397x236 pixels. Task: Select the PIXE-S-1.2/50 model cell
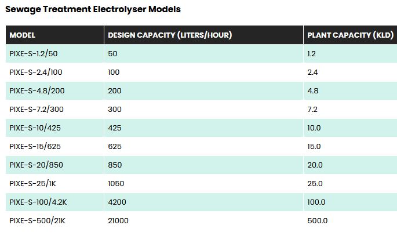tap(34, 54)
